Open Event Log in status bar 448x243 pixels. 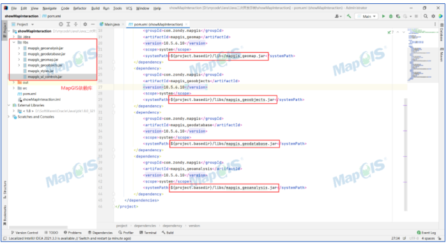tap(426, 232)
